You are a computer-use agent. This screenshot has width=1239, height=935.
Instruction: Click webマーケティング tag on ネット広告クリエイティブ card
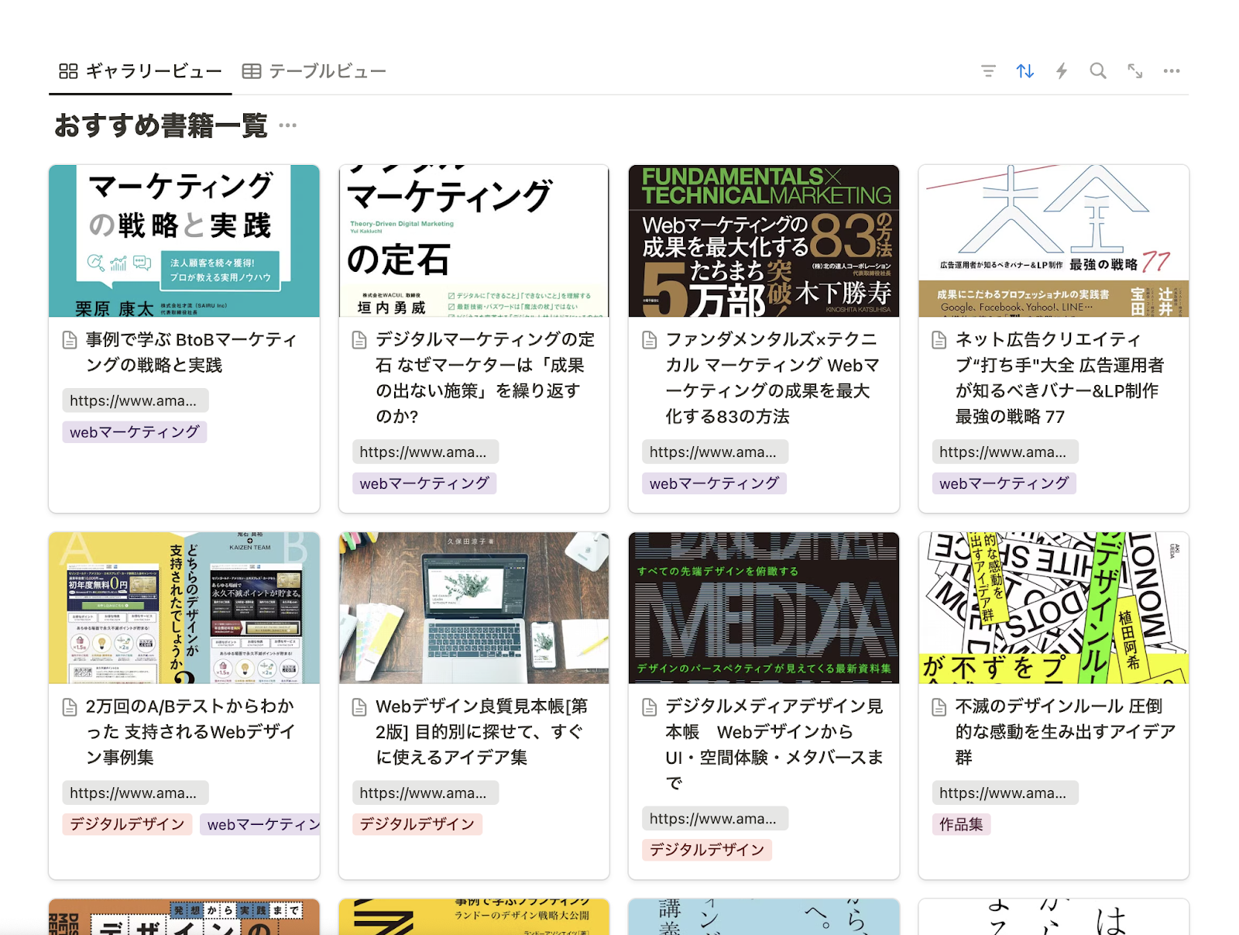click(1004, 483)
